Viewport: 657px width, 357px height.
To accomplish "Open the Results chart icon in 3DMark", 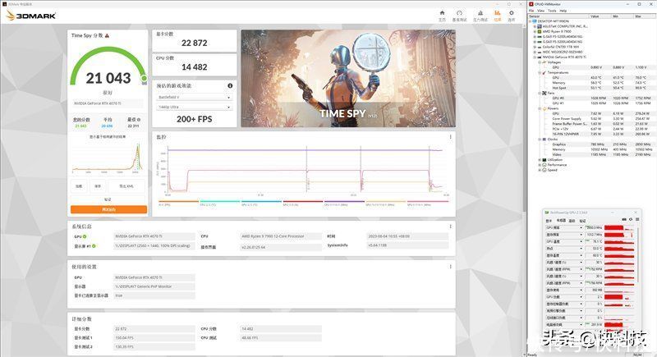I will (498, 13).
